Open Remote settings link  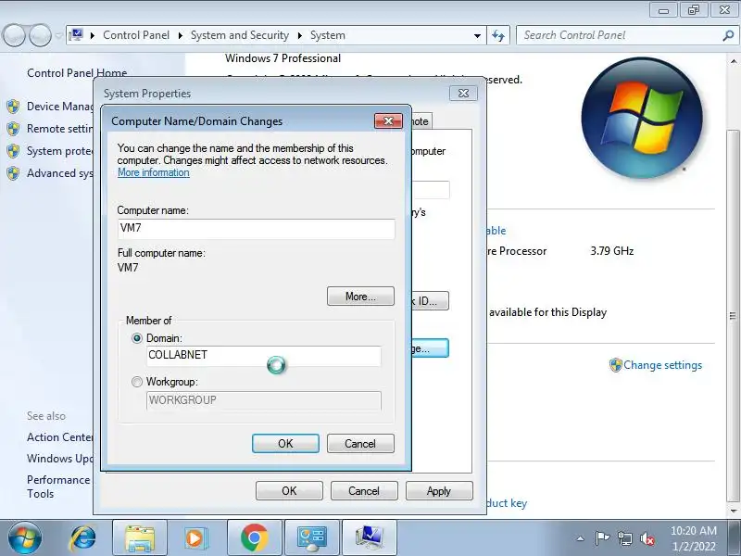[x=60, y=129]
